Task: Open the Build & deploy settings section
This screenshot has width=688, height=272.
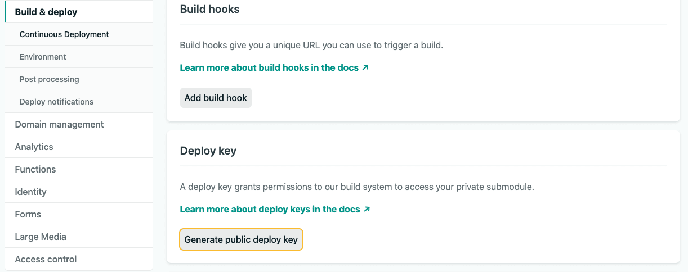Action: click(x=79, y=12)
